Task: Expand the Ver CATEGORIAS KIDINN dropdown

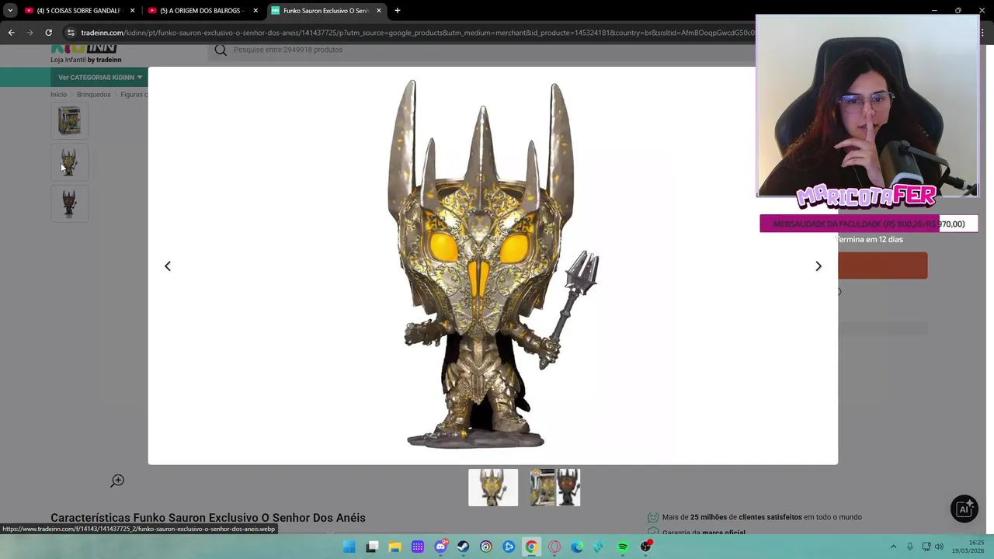Action: [100, 78]
